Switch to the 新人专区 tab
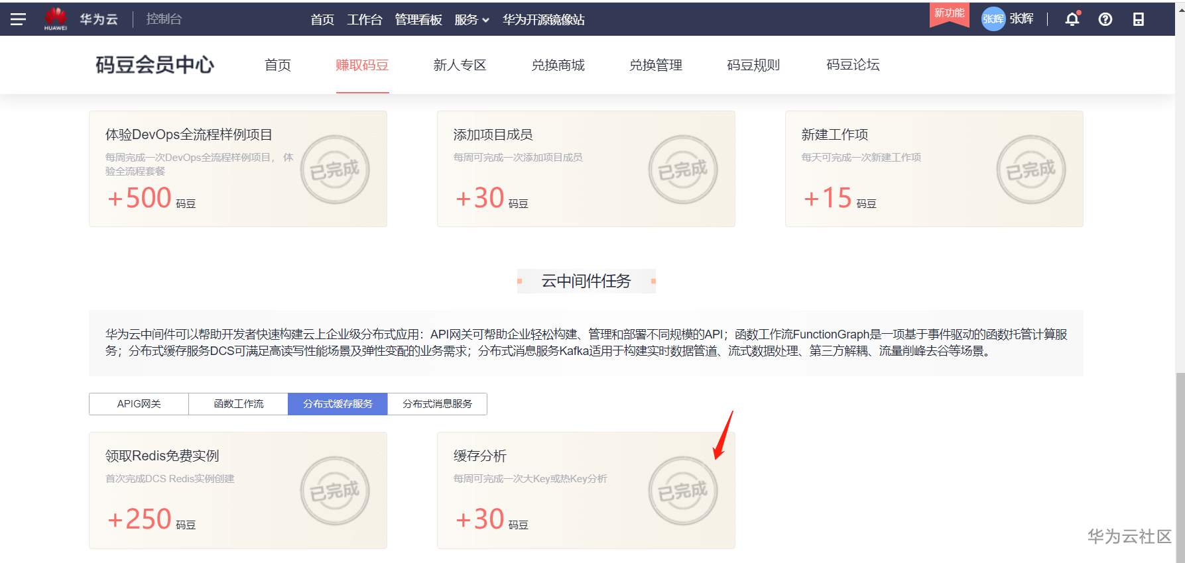This screenshot has height=563, width=1185. click(x=460, y=65)
